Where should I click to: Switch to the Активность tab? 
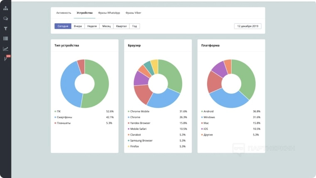[x=64, y=13]
